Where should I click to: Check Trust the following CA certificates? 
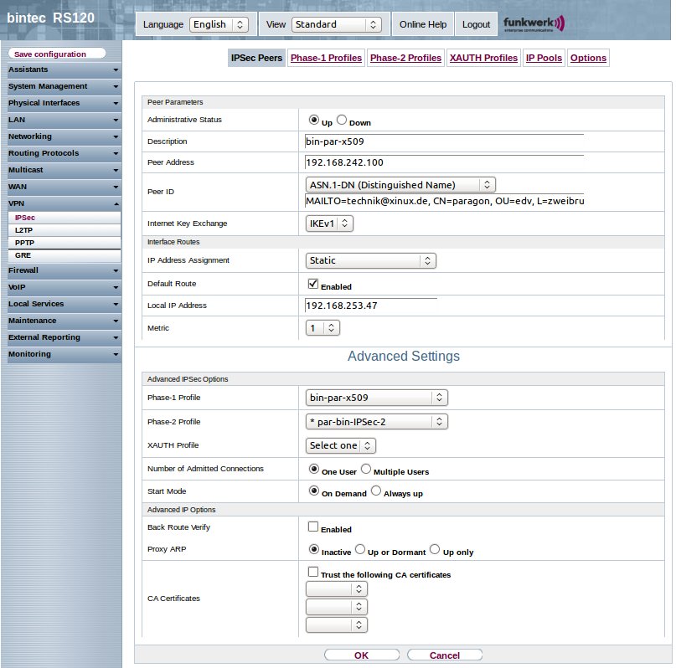click(x=313, y=573)
